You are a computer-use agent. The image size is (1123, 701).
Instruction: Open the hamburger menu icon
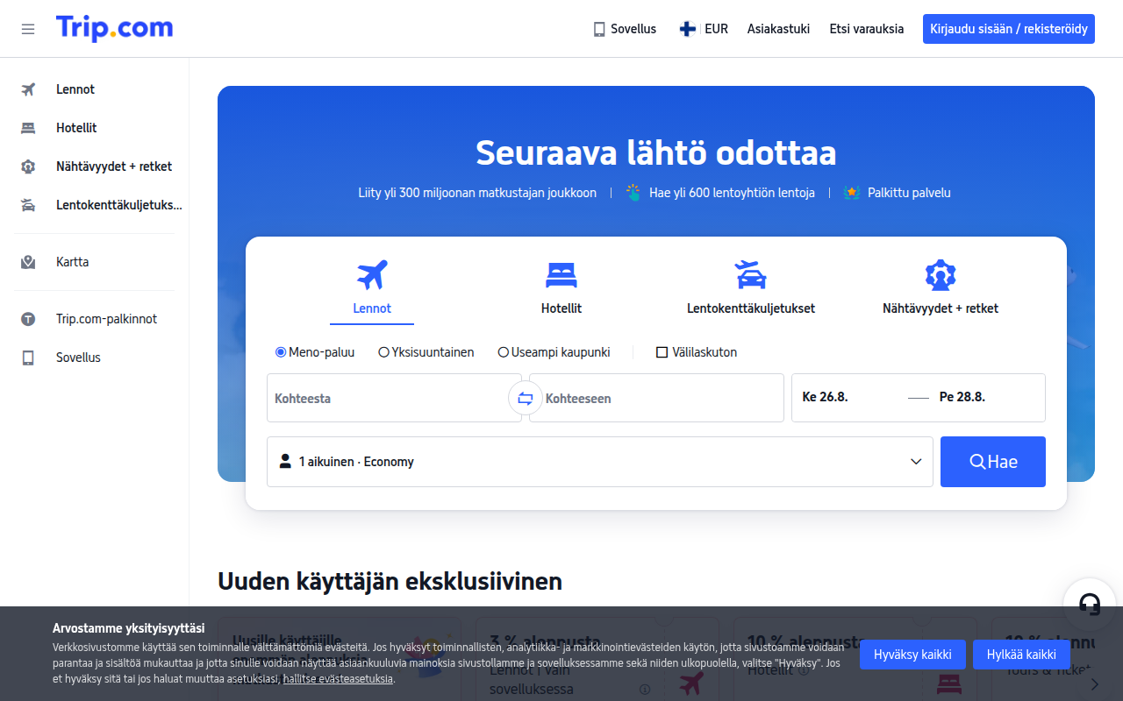[28, 29]
